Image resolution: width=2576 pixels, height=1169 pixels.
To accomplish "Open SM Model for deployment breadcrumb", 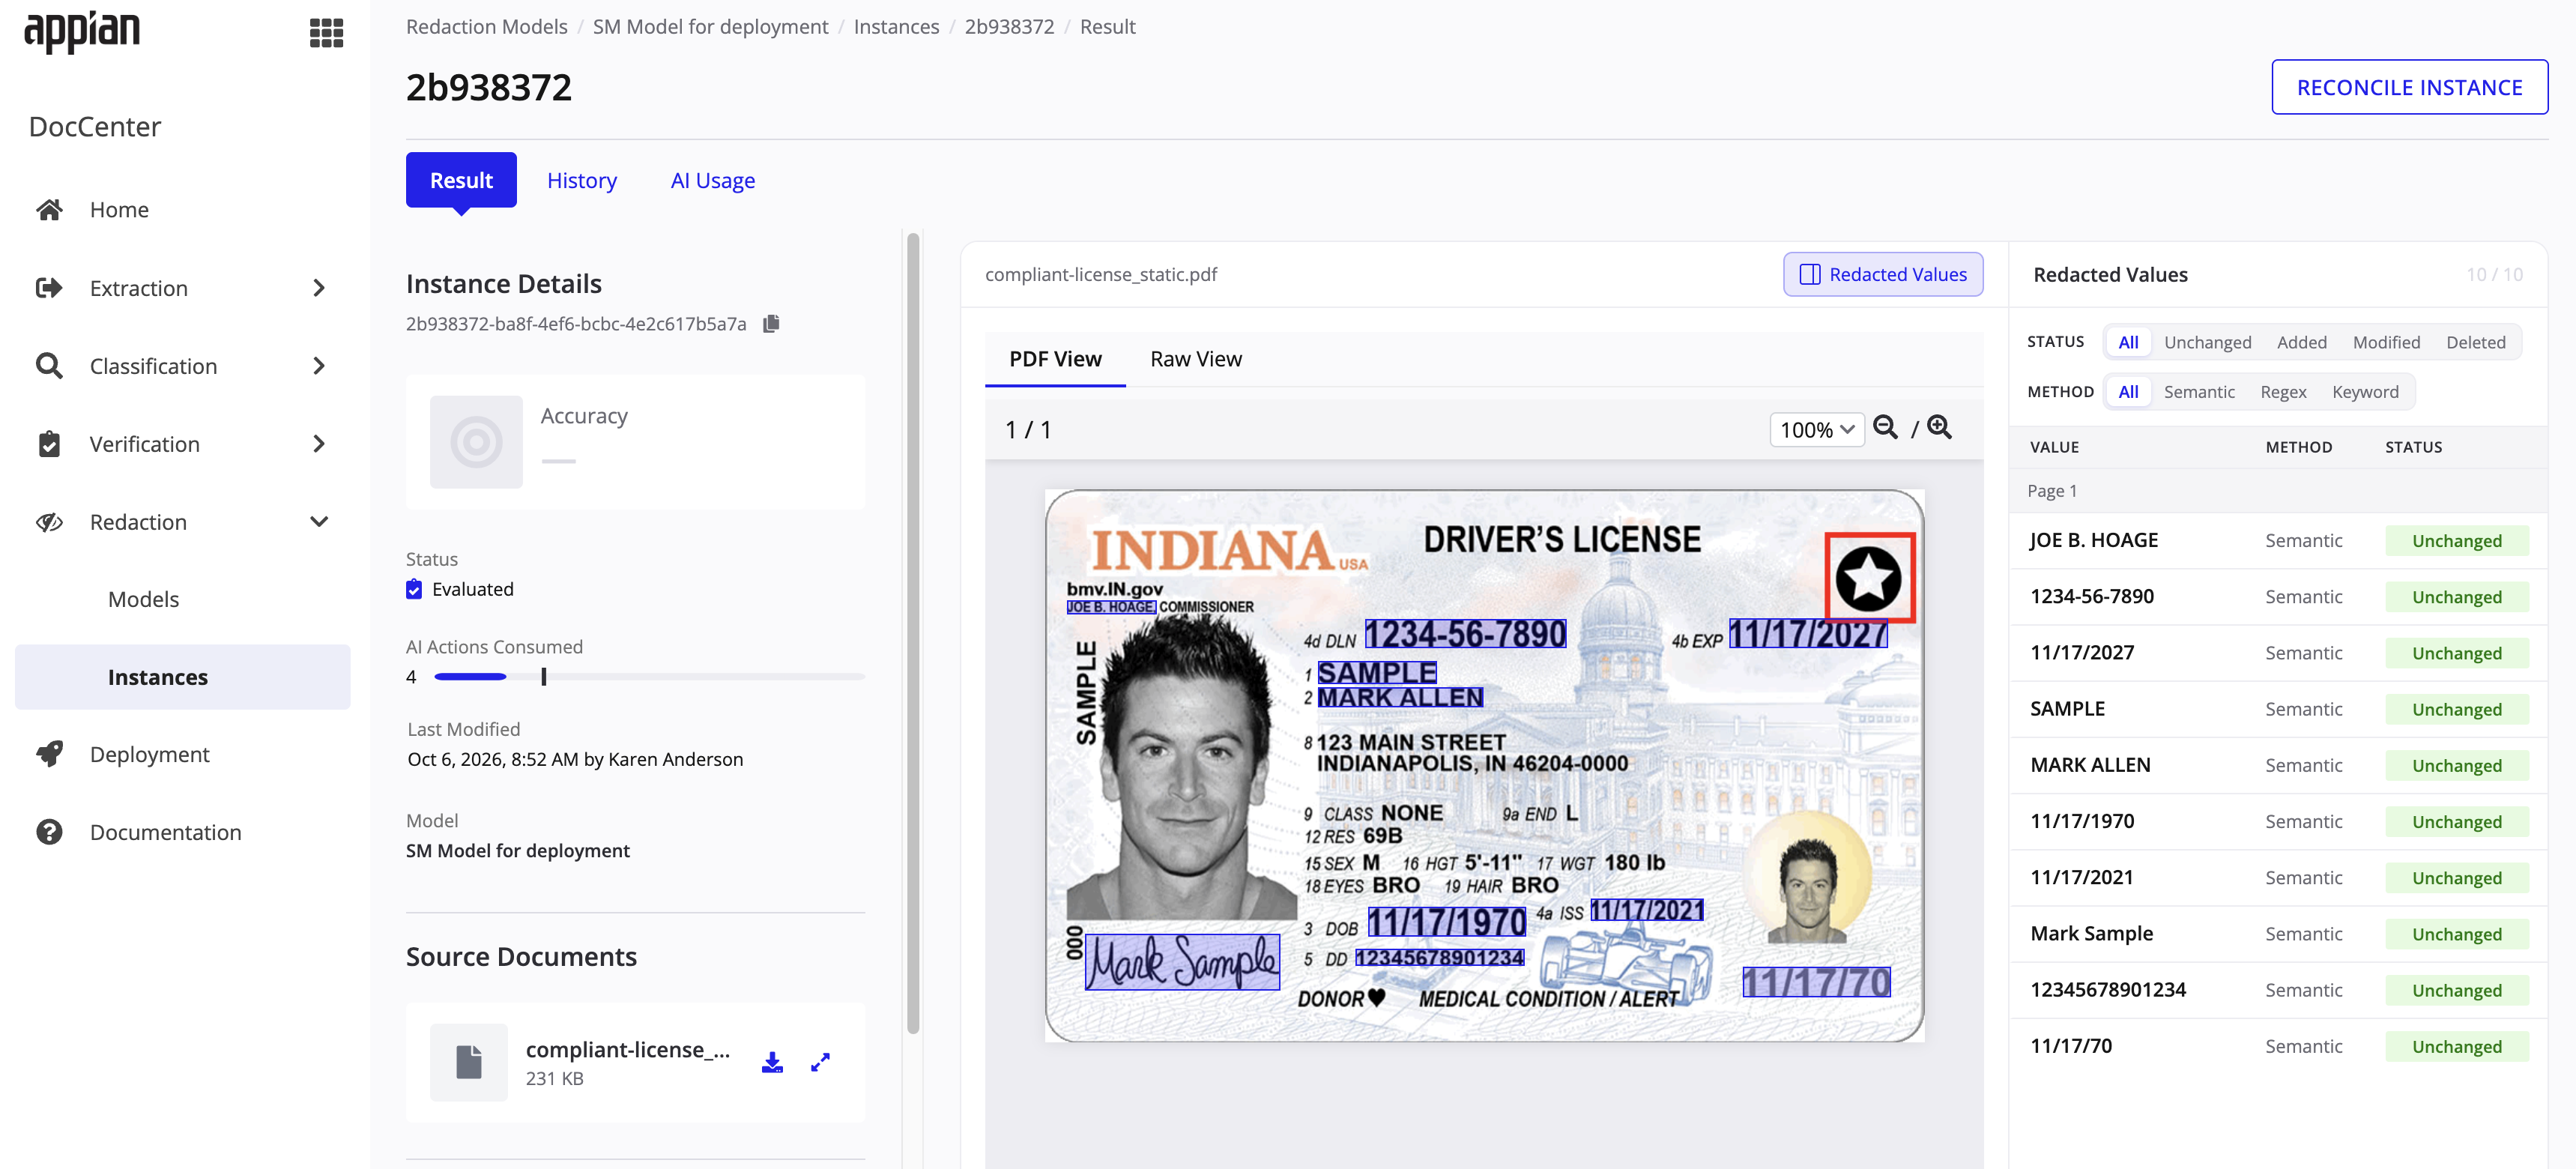I will point(710,26).
